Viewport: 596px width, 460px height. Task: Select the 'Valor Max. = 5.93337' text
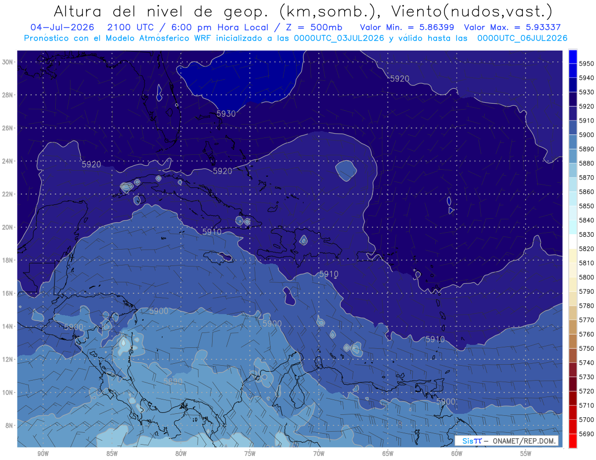coord(513,27)
